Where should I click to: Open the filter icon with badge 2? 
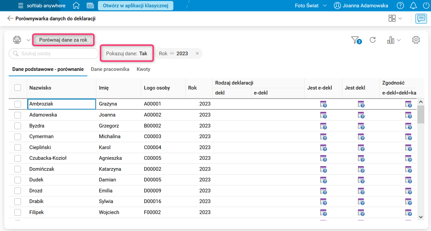pyautogui.click(x=355, y=40)
